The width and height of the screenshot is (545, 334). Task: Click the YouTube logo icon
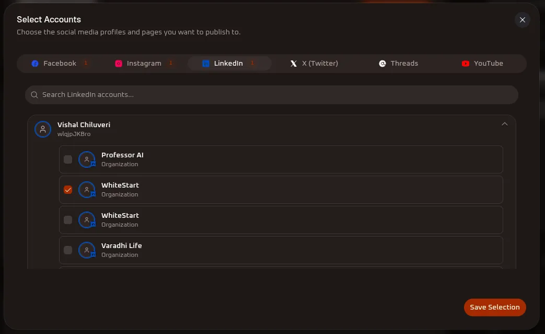(x=466, y=64)
